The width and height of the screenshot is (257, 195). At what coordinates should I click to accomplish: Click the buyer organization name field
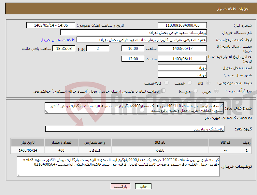click(134, 33)
